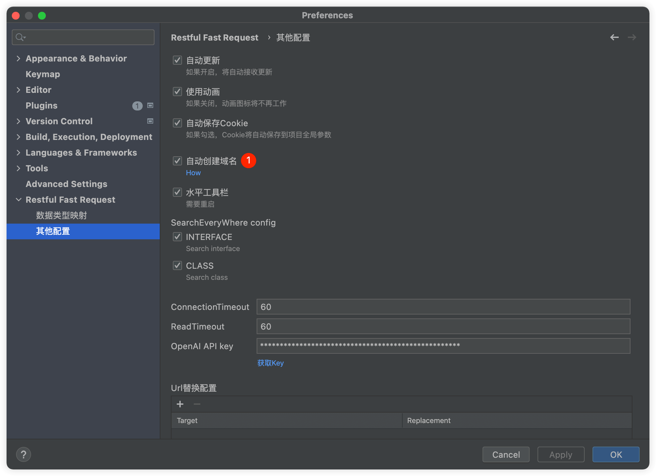
Task: Collapse the Restful Fast Request node
Action: click(18, 199)
